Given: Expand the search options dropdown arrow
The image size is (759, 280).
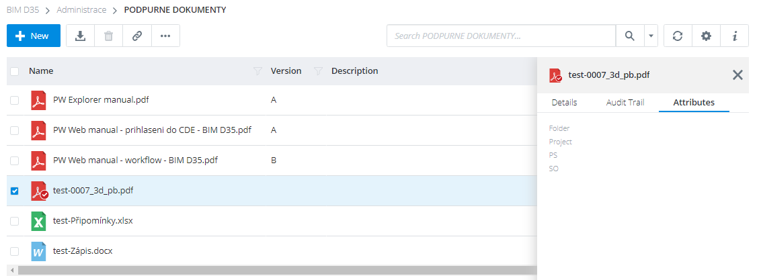Looking at the screenshot, I should 651,36.
